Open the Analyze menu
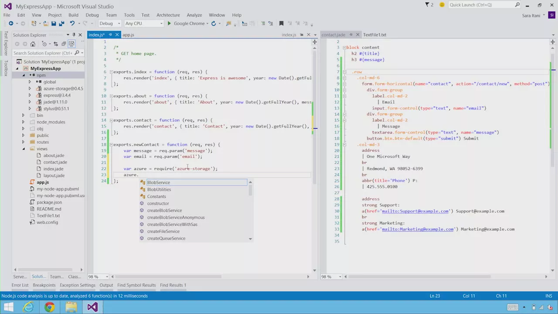 click(194, 15)
